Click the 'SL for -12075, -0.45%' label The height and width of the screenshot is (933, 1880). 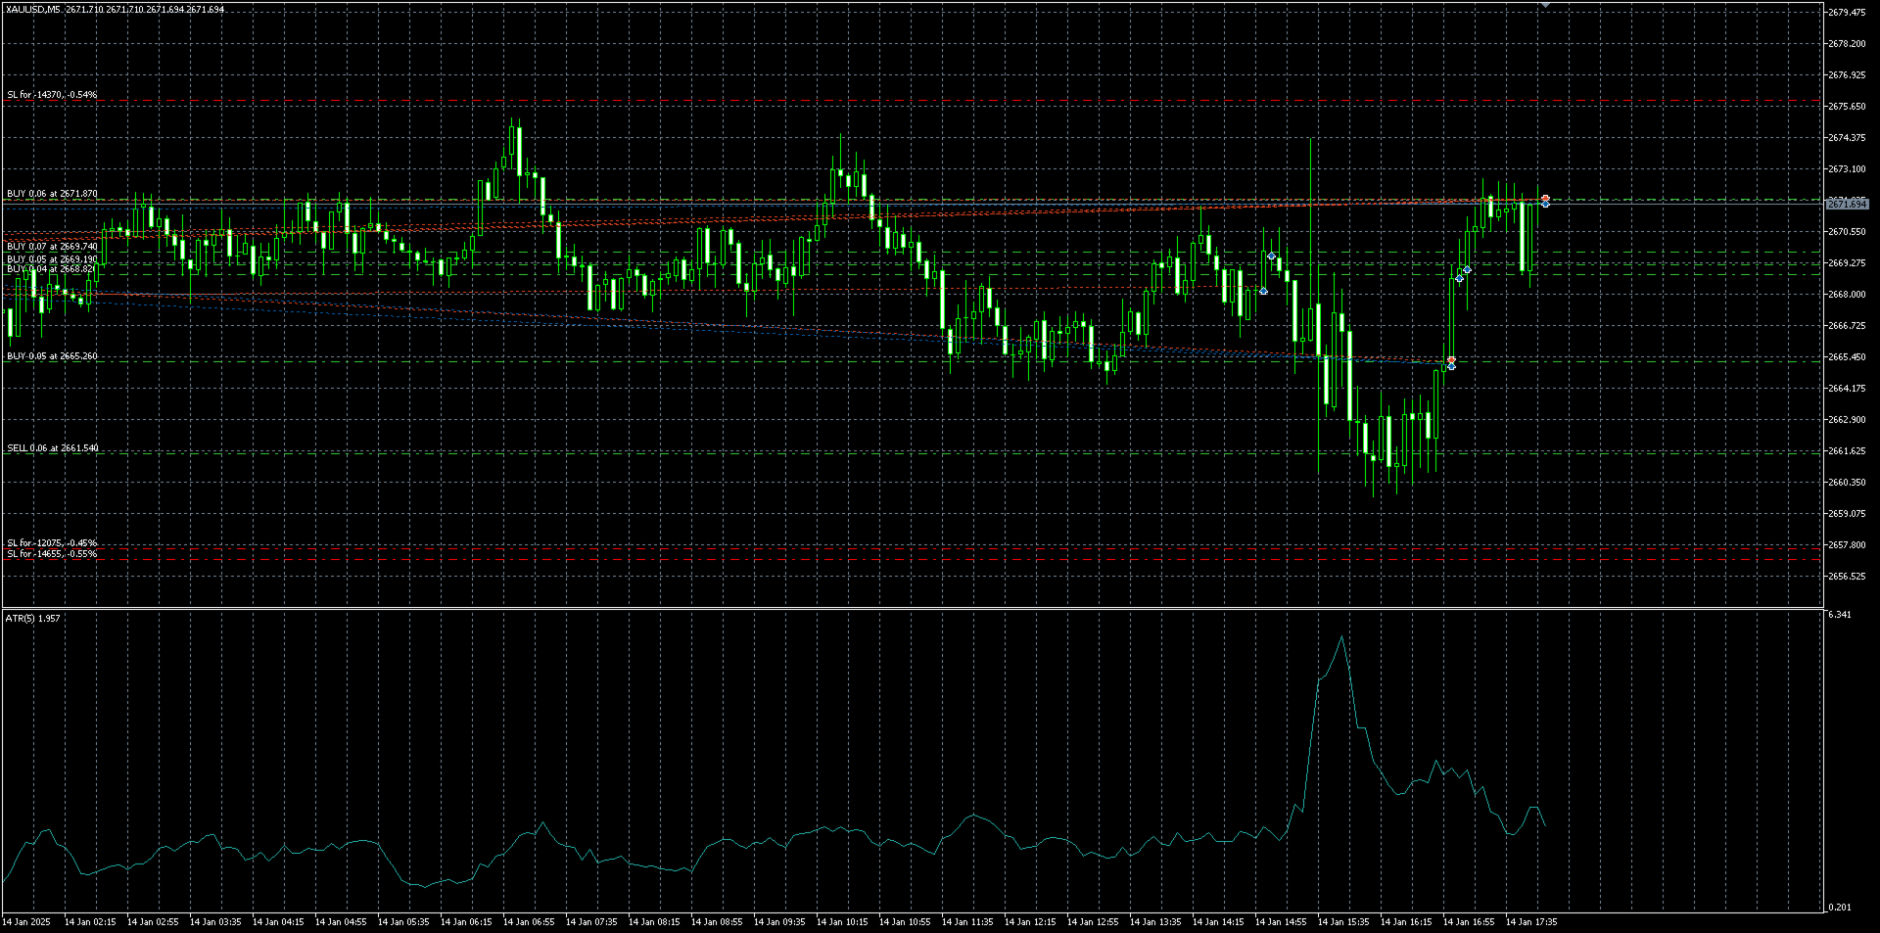coord(52,543)
